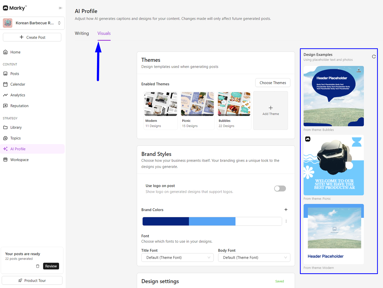Viewport: 383px width, 288px height.
Task: Click the Choose Themes button
Action: point(272,83)
